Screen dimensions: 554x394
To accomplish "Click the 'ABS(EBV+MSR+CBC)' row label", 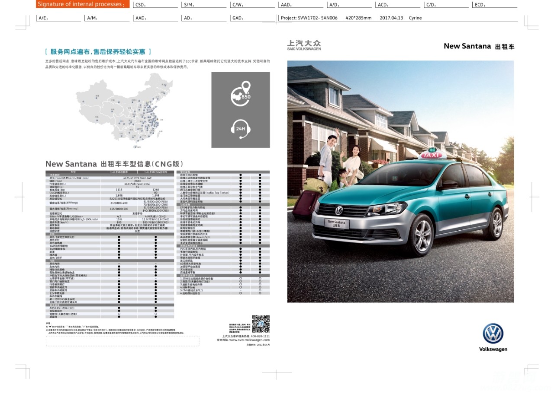I will 62,308.
